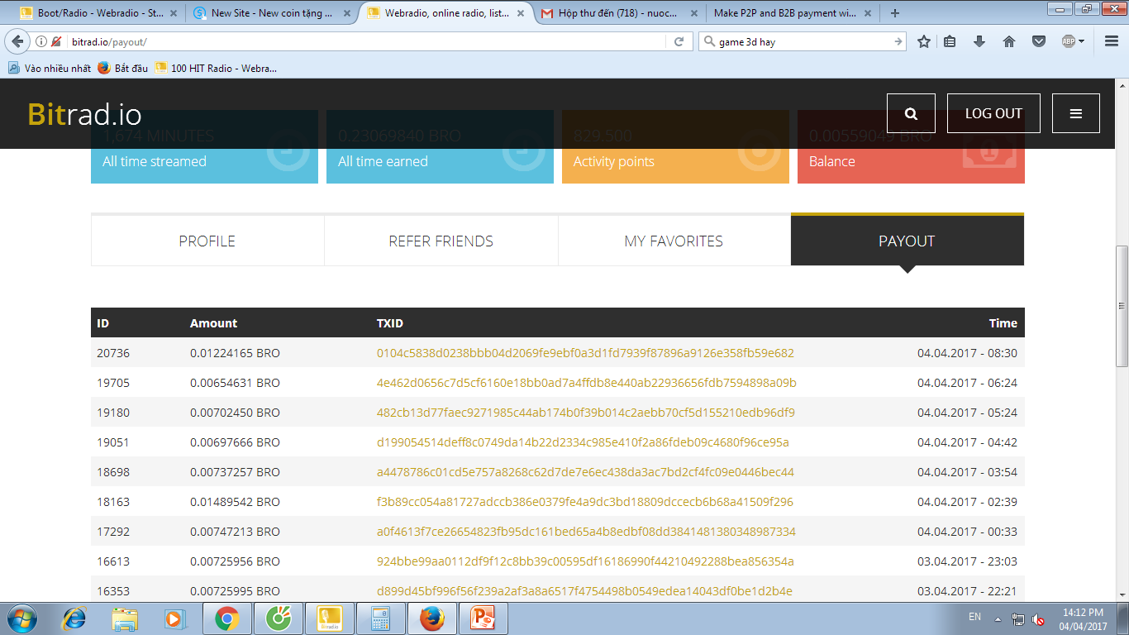This screenshot has width=1129, height=635.
Task: Open a new browser tab
Action: pos(895,12)
